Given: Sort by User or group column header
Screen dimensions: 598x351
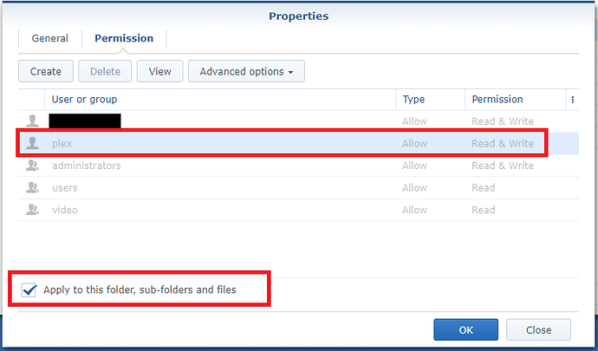Looking at the screenshot, I should (84, 100).
